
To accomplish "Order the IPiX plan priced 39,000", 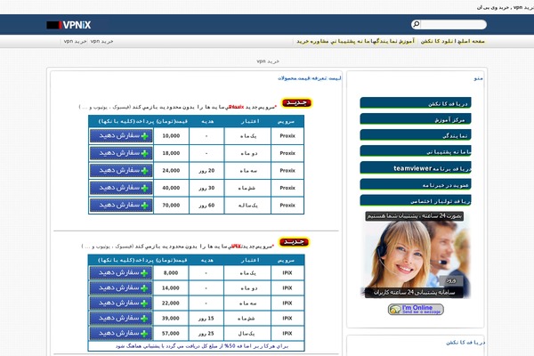I will click(x=121, y=319).
